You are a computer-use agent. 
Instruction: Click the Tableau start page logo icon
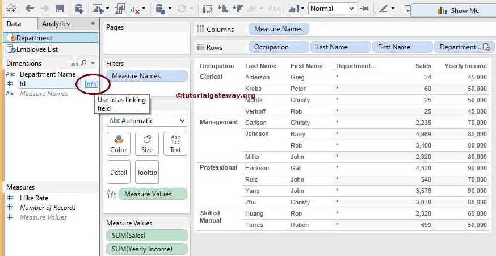[x=11, y=9]
